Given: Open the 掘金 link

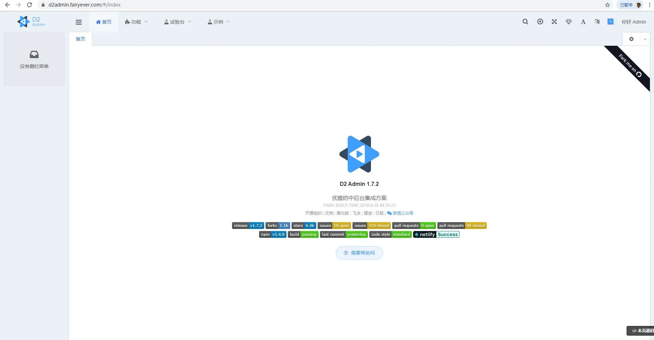Looking at the screenshot, I should [x=368, y=213].
